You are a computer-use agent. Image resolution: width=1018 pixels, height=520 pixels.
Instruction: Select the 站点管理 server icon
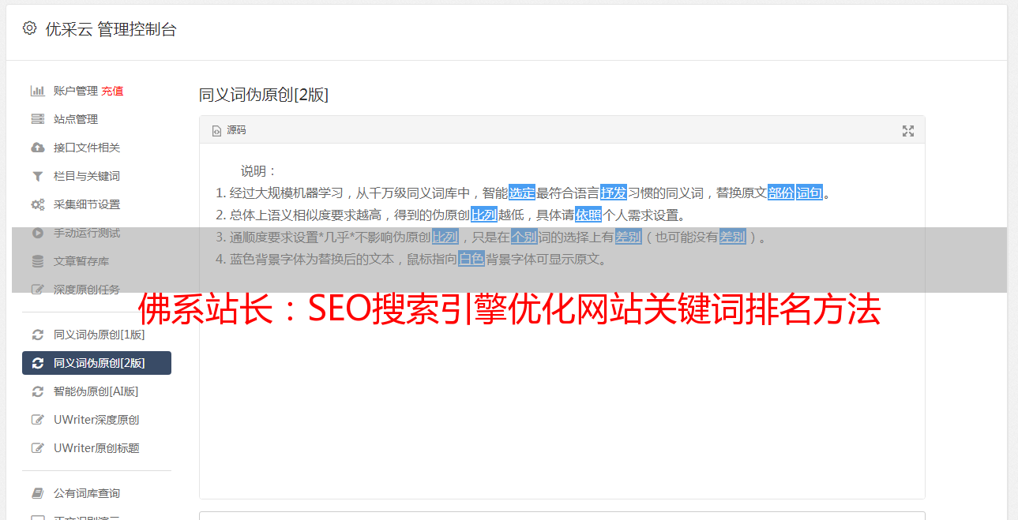tap(37, 119)
